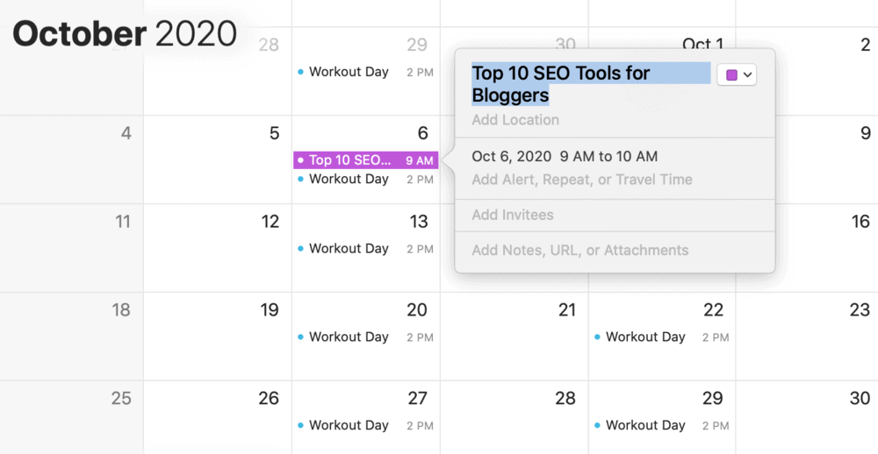Viewport: 878px width, 454px height.
Task: Select the purple Top 10 SEO event
Action: point(365,160)
